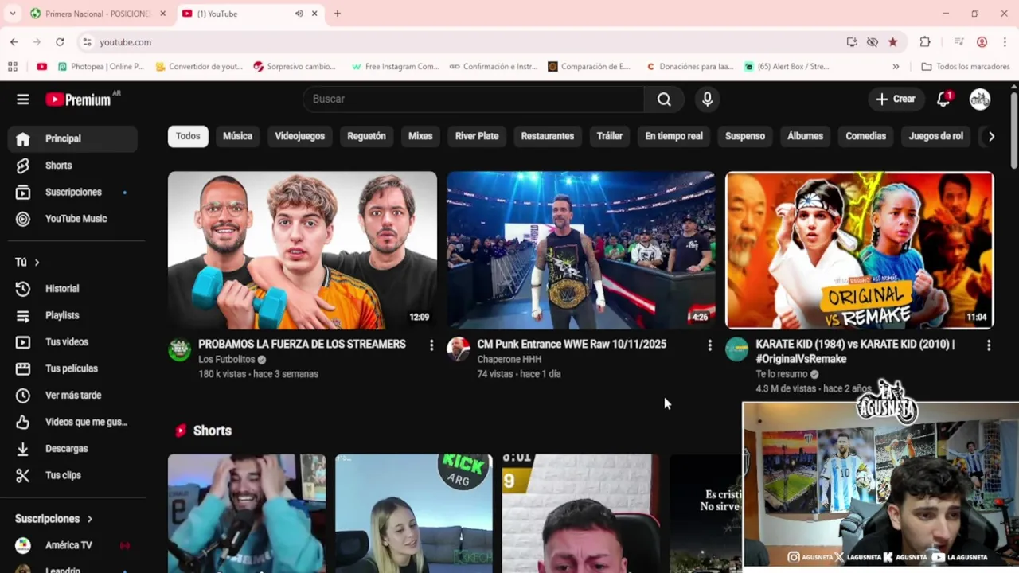Open the Short with KICK ARG badge
Viewport: 1019px width, 573px height.
click(x=414, y=513)
